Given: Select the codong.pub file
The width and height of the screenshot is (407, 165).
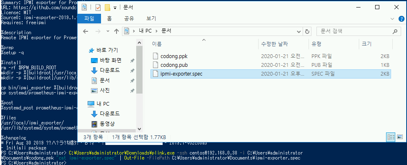Looking at the screenshot, I should click(271, 65).
